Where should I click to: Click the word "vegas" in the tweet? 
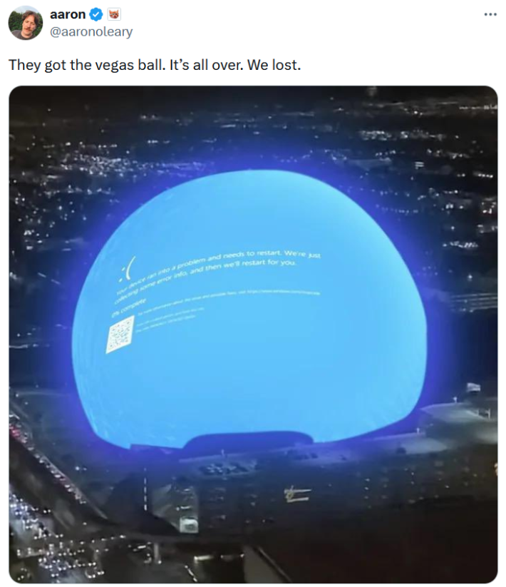point(114,65)
